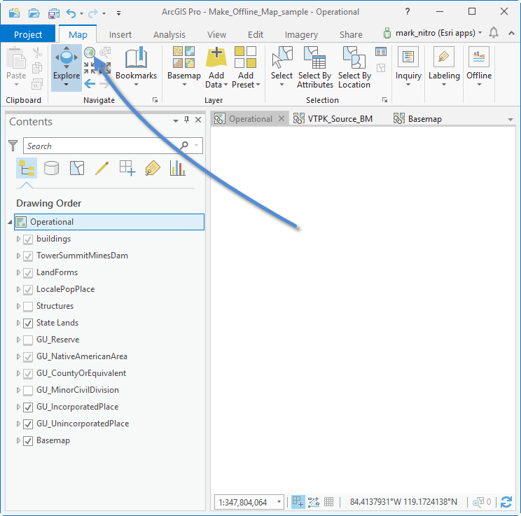Uncheck the State Lands layer
Image resolution: width=521 pixels, height=516 pixels.
click(x=28, y=323)
